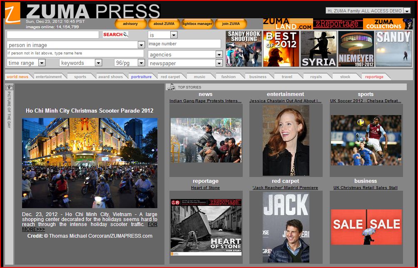
Task: Open the Sandy storm thumbnail
Action: (394, 49)
